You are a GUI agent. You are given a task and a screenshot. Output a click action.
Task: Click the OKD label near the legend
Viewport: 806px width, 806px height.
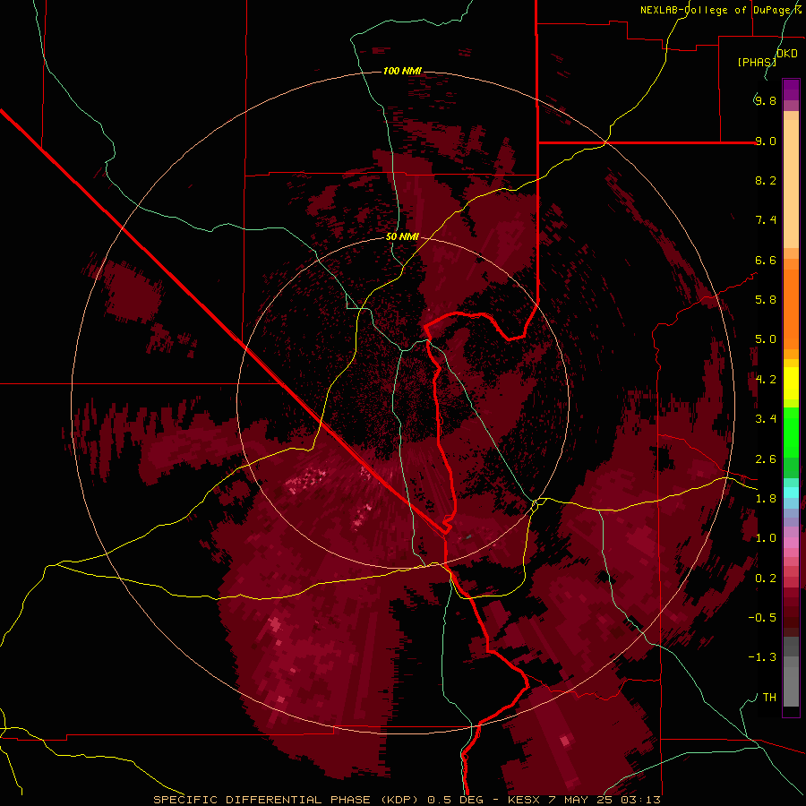tap(787, 54)
